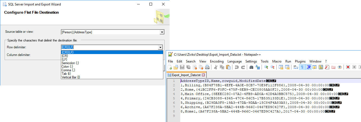Click the Replace toolbar icon
Image resolution: width=361 pixels, height=122 pixels.
tap(258, 67)
